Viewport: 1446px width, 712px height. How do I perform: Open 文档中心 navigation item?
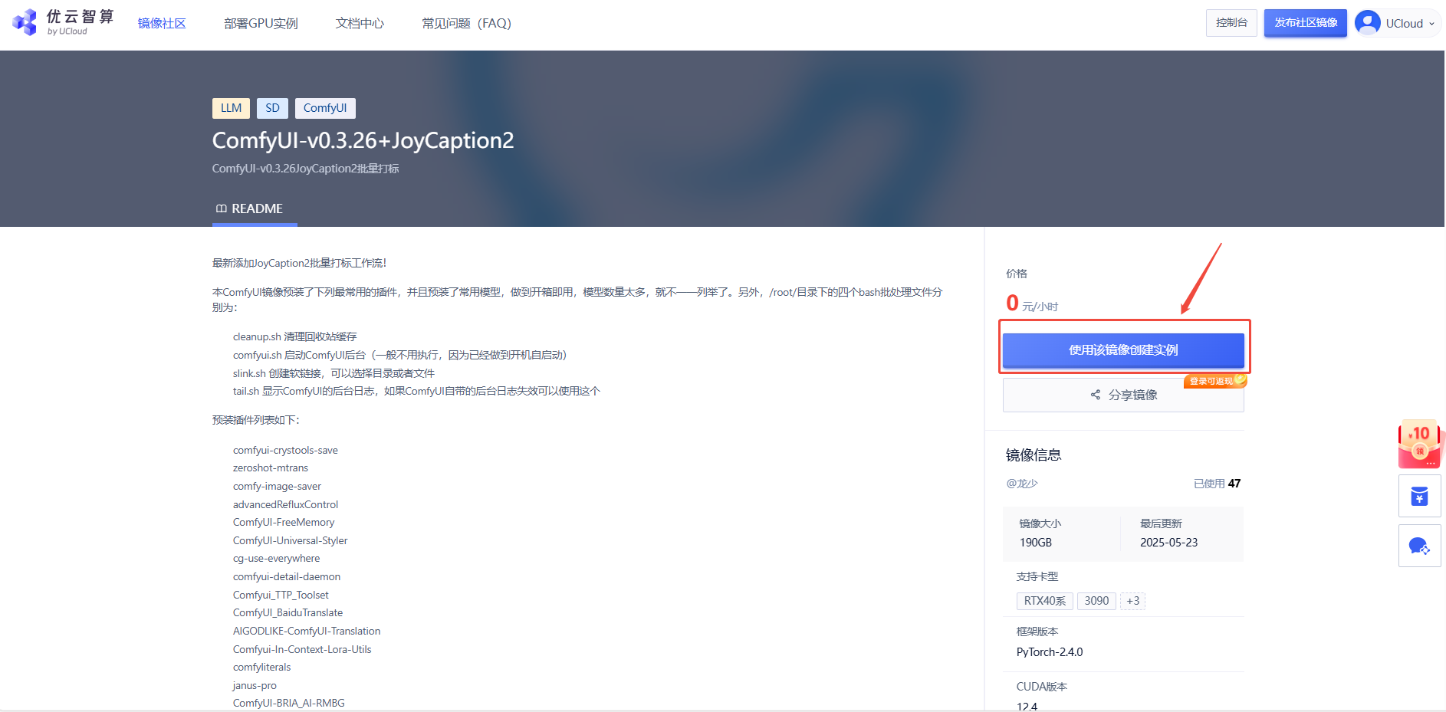pos(360,23)
